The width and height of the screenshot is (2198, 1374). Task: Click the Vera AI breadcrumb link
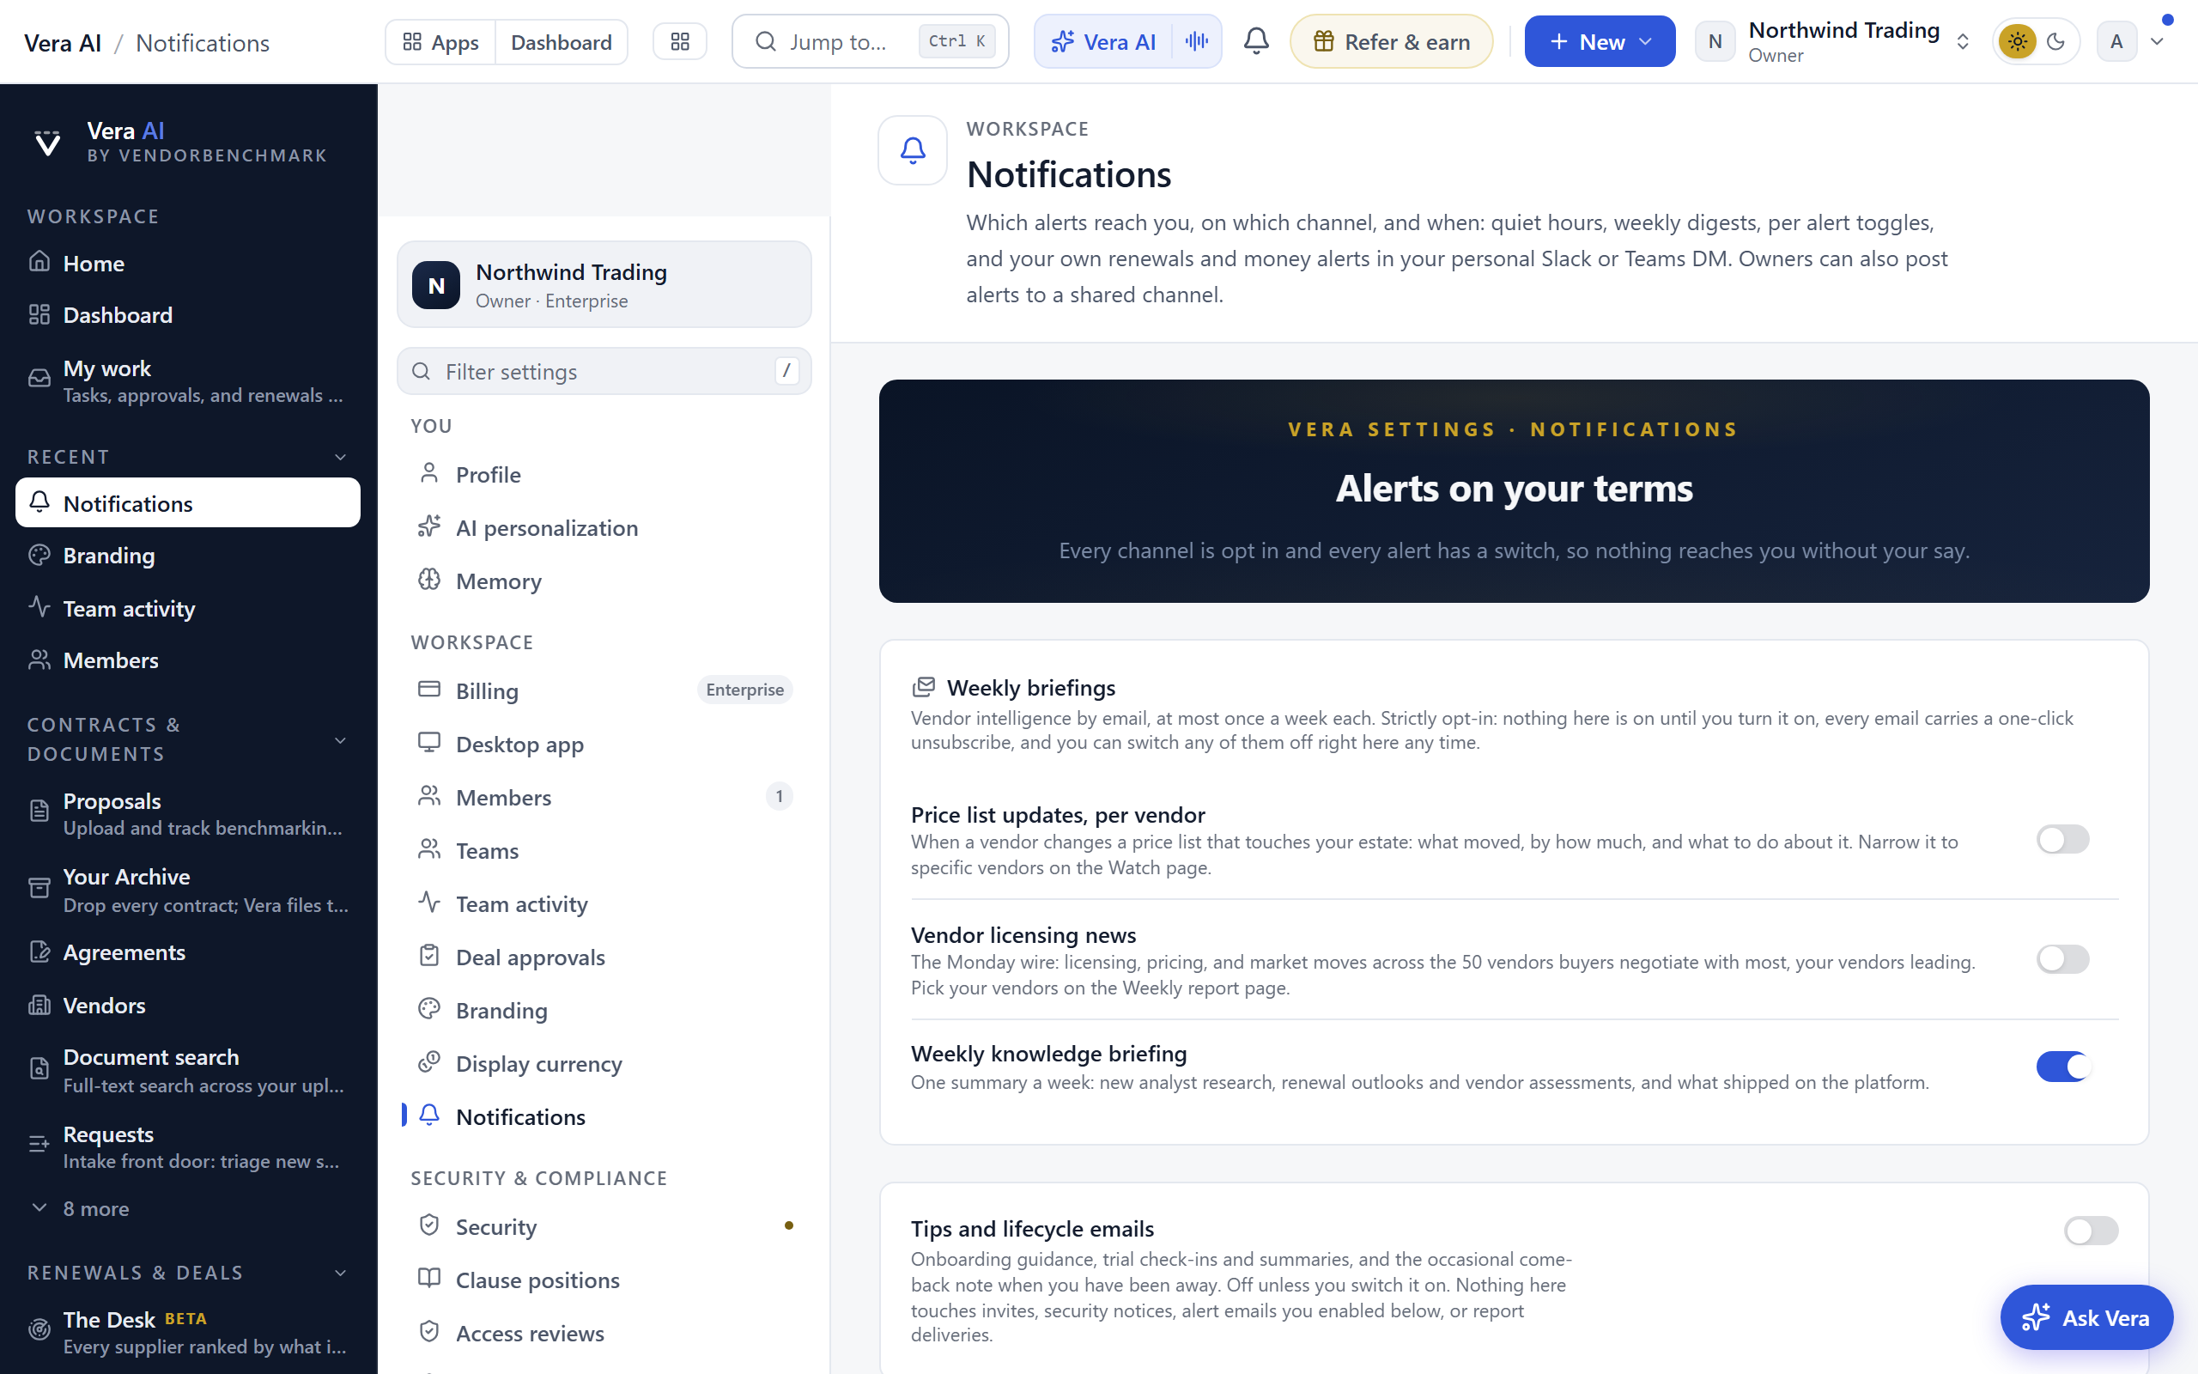click(63, 43)
